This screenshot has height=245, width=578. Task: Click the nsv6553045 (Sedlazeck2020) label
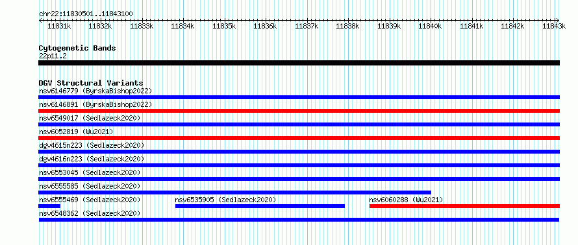click(x=90, y=172)
